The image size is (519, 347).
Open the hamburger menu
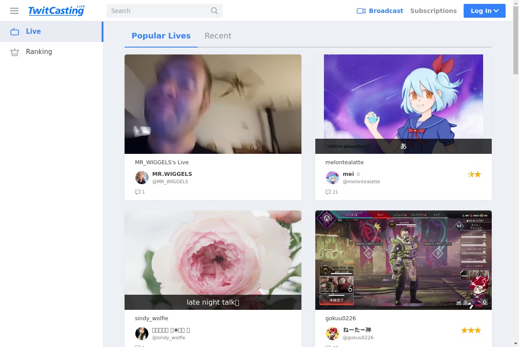coord(14,11)
